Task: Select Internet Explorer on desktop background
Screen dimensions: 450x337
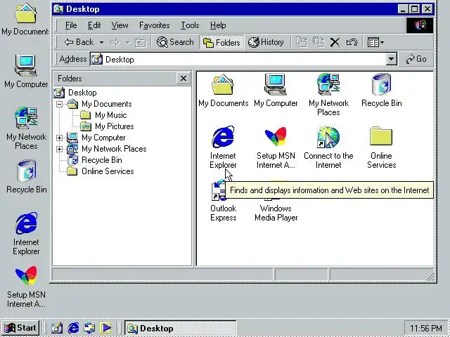Action: click(26, 234)
